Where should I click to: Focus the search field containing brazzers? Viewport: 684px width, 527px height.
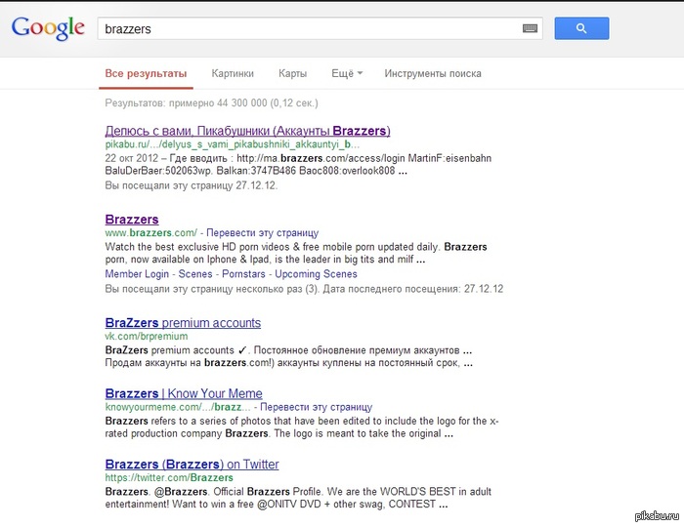[320, 28]
